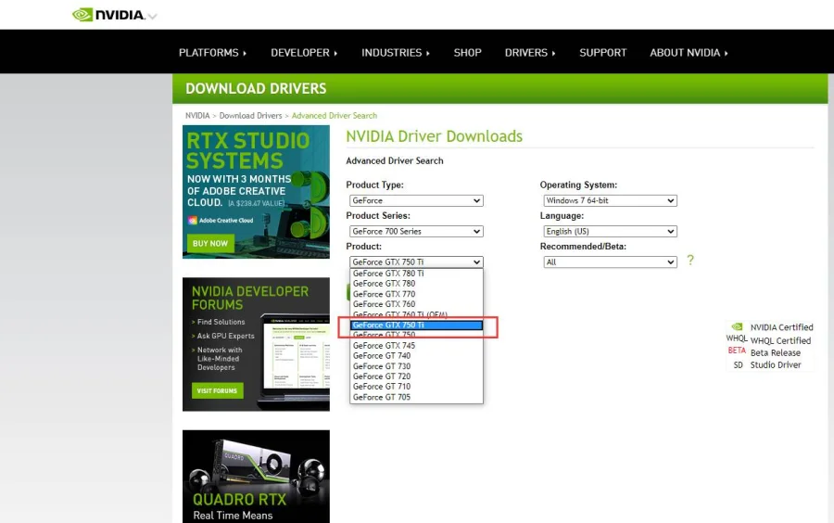Select GeForce GTX 780 Ti option
834x523 pixels.
tap(416, 274)
